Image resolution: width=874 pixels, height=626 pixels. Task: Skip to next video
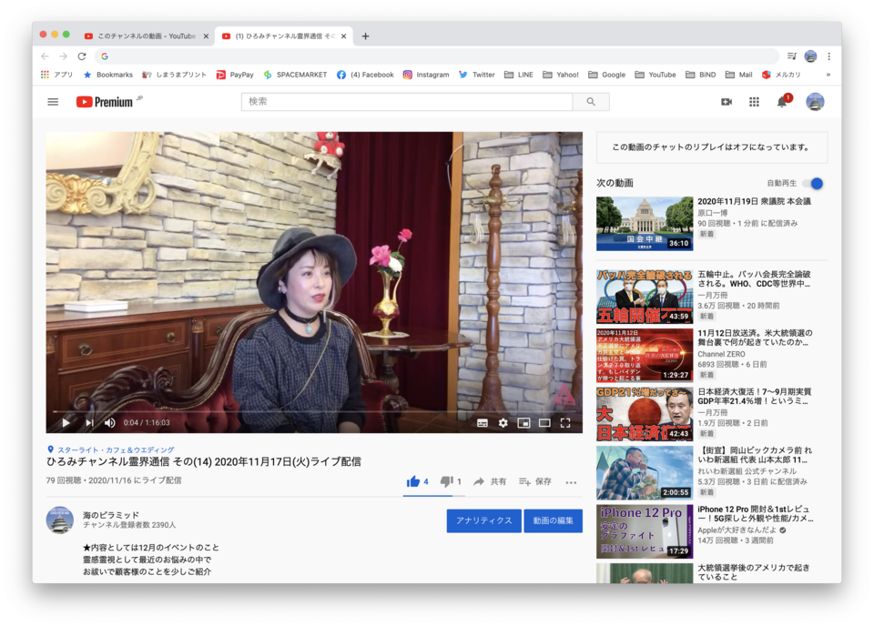89,422
